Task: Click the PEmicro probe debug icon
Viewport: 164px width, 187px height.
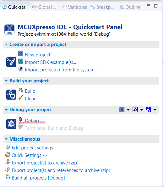Action: [x=135, y=110]
